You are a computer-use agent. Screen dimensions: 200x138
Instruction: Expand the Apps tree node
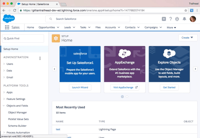pyautogui.click(x=4, y=92)
